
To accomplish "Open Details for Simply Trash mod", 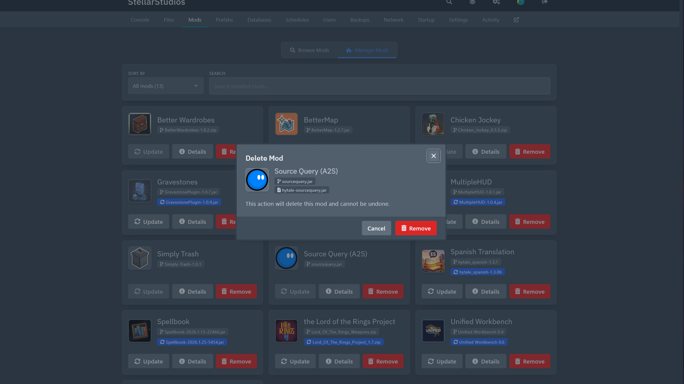I will click(192, 292).
